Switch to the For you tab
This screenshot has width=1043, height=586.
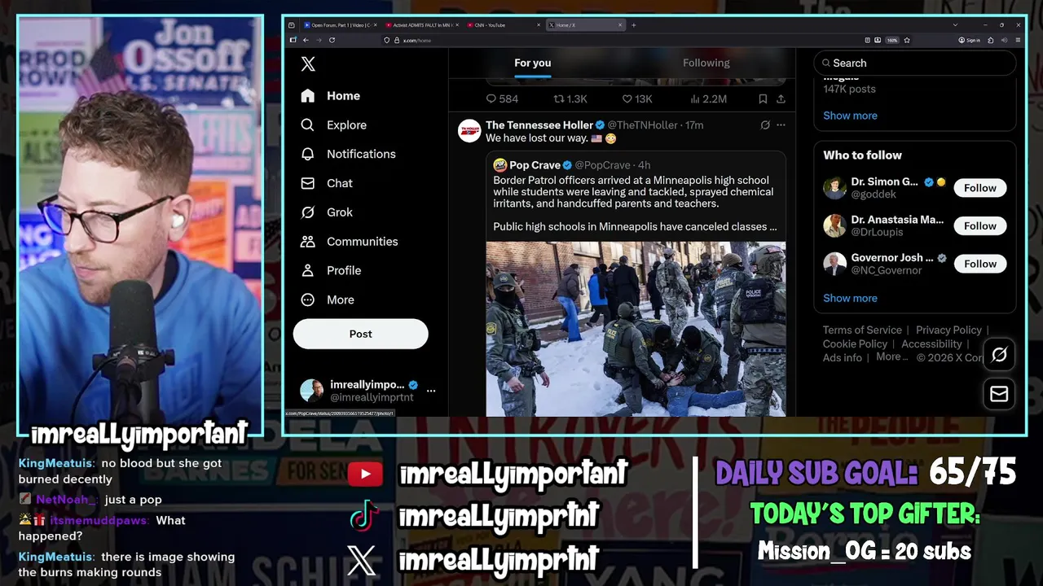pos(532,63)
